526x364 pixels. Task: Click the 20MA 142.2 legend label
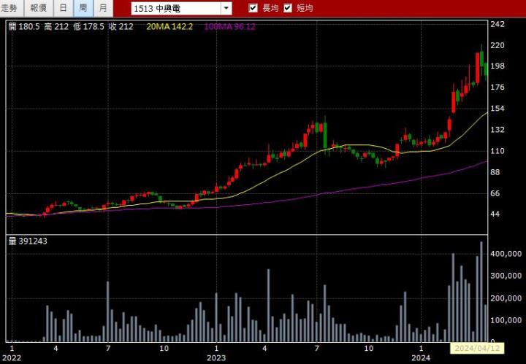point(169,27)
